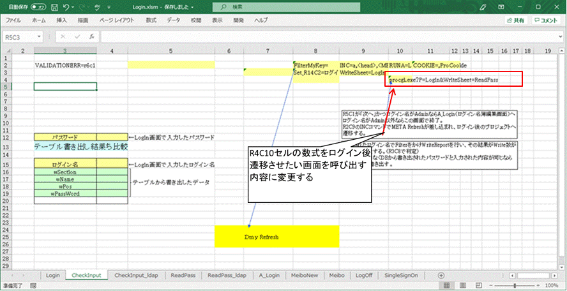This screenshot has height=291, width=567.
Task: Click the pen/ink icon in title bar
Action: pyautogui.click(x=483, y=7)
